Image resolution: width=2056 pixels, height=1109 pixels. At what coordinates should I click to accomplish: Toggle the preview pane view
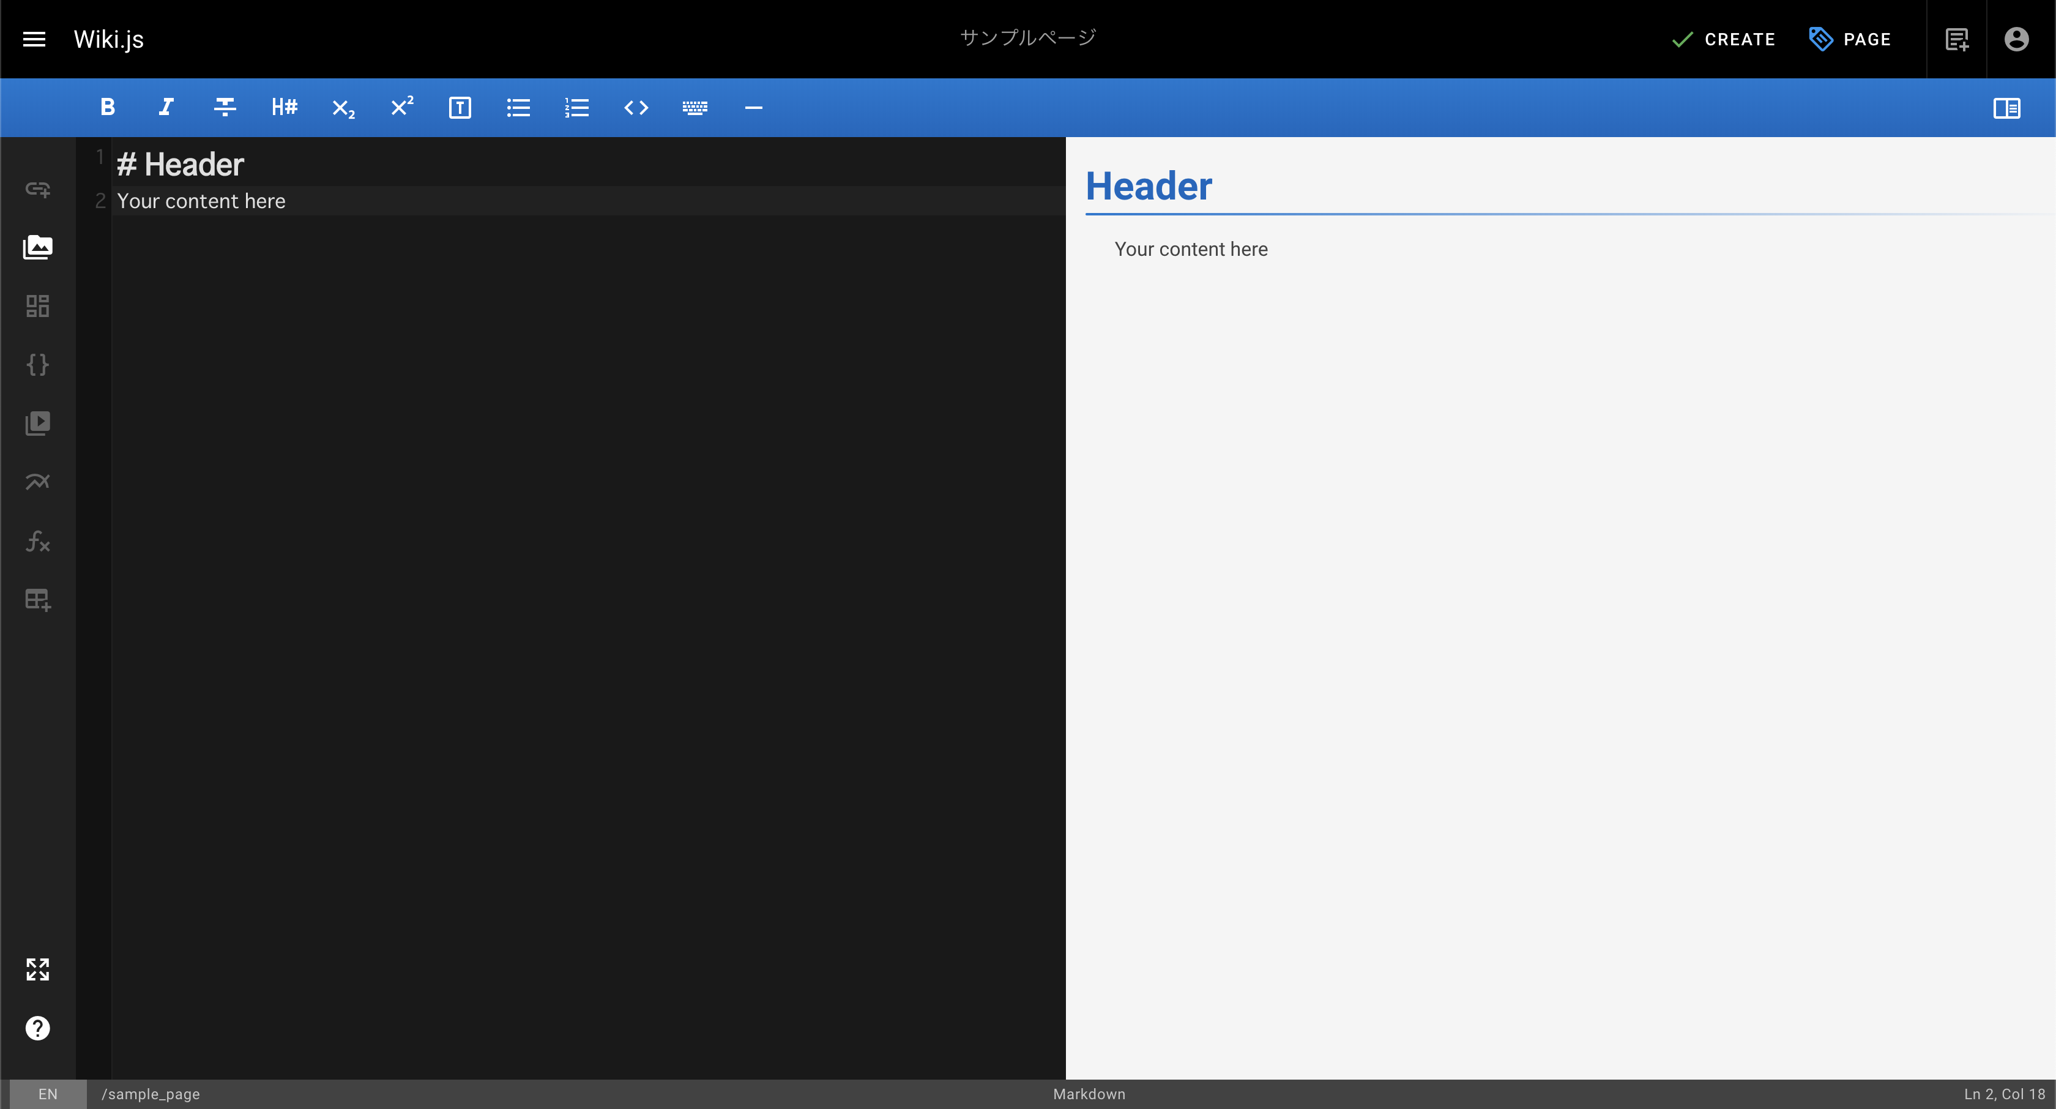(2006, 107)
